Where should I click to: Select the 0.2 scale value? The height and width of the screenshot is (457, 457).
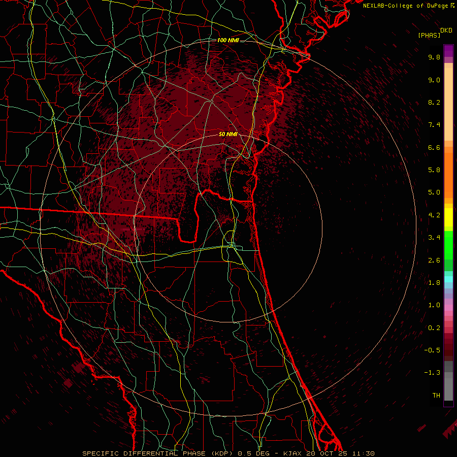pyautogui.click(x=434, y=328)
